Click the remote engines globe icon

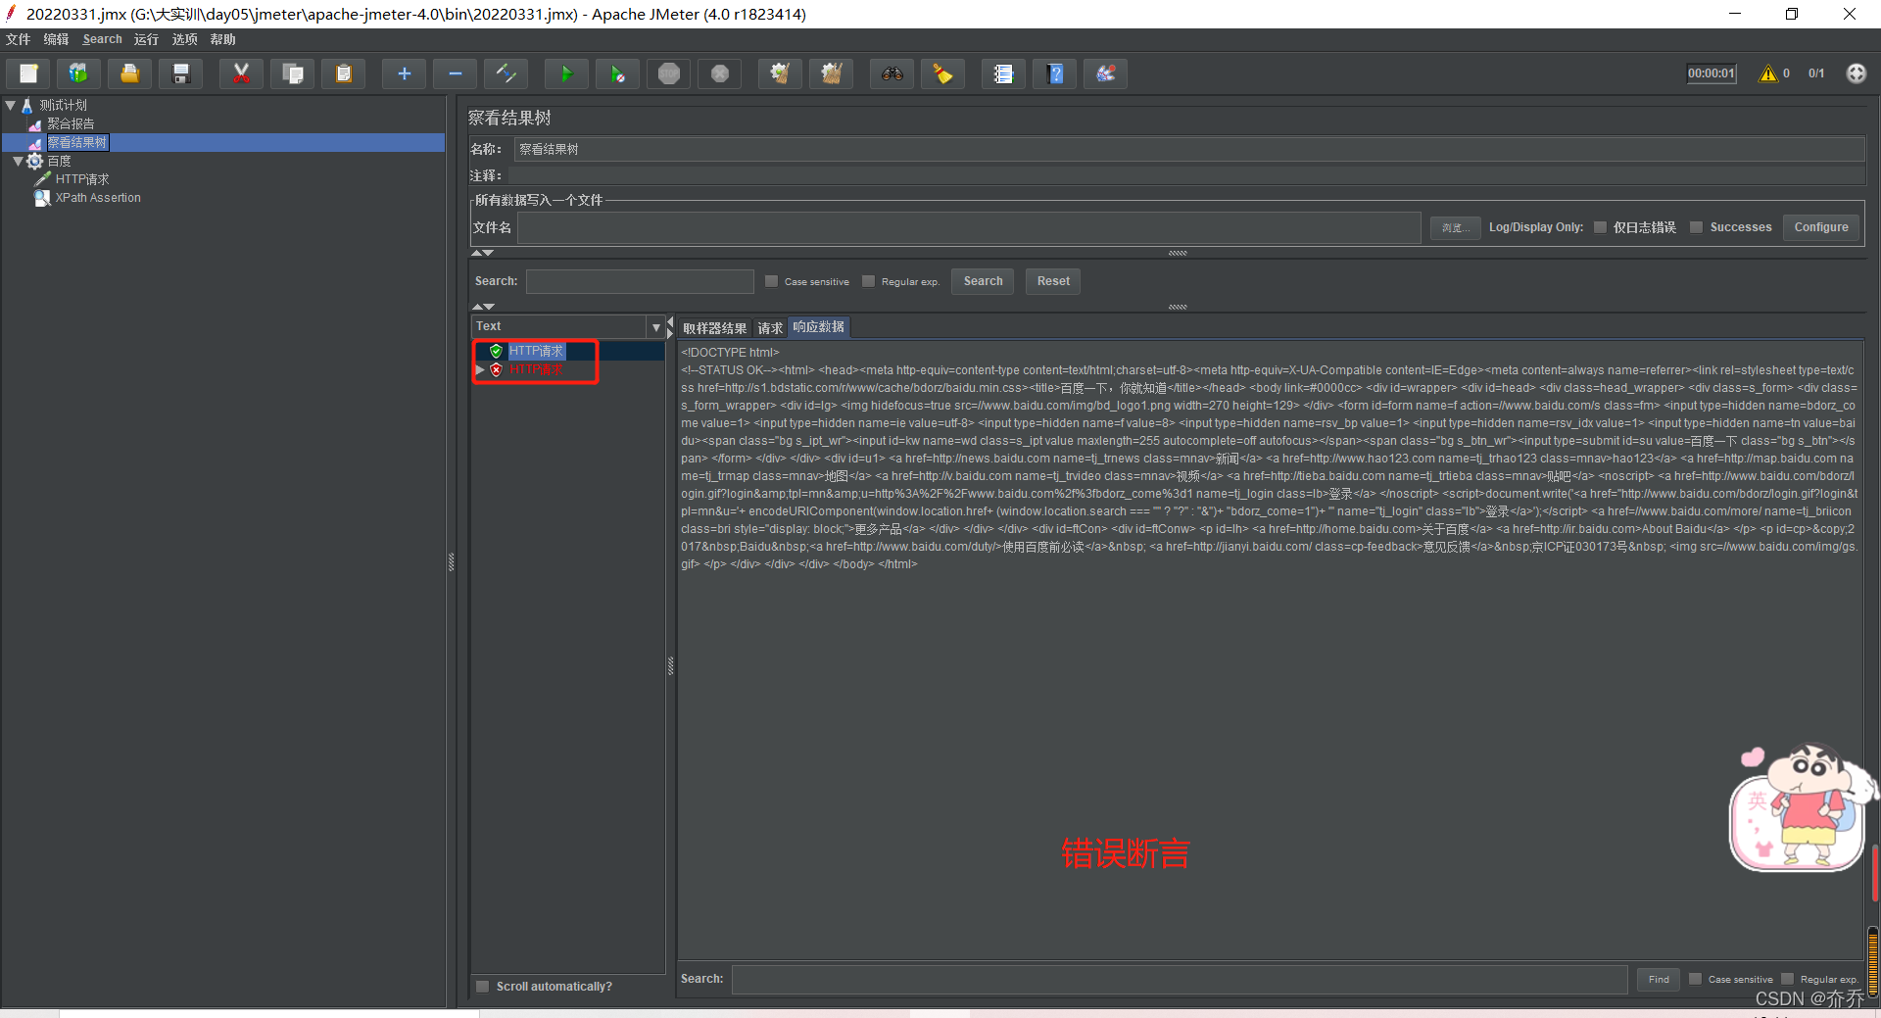(1857, 73)
